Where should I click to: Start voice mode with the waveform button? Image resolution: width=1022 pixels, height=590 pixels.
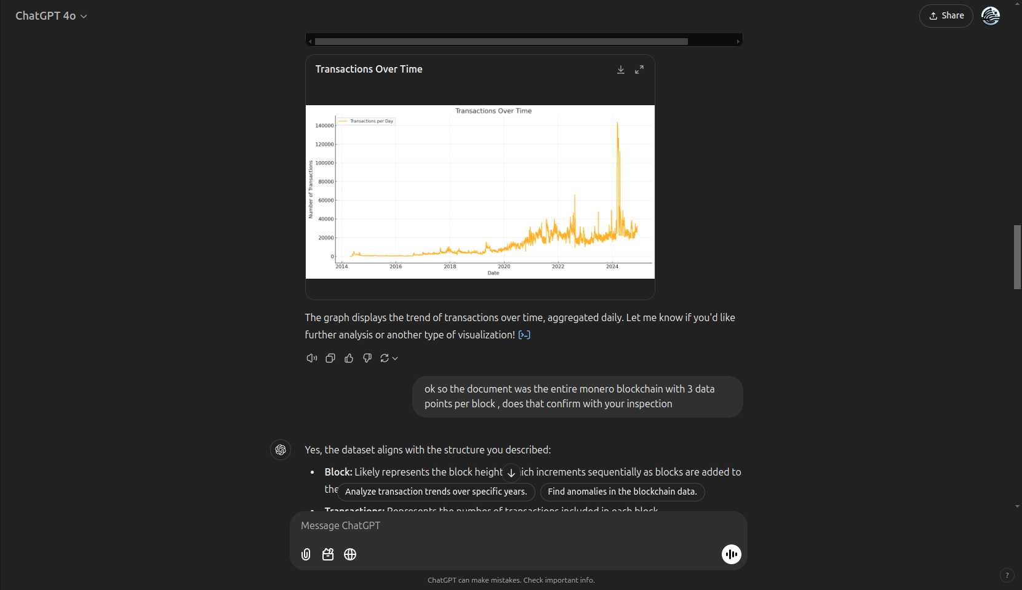[x=731, y=554]
